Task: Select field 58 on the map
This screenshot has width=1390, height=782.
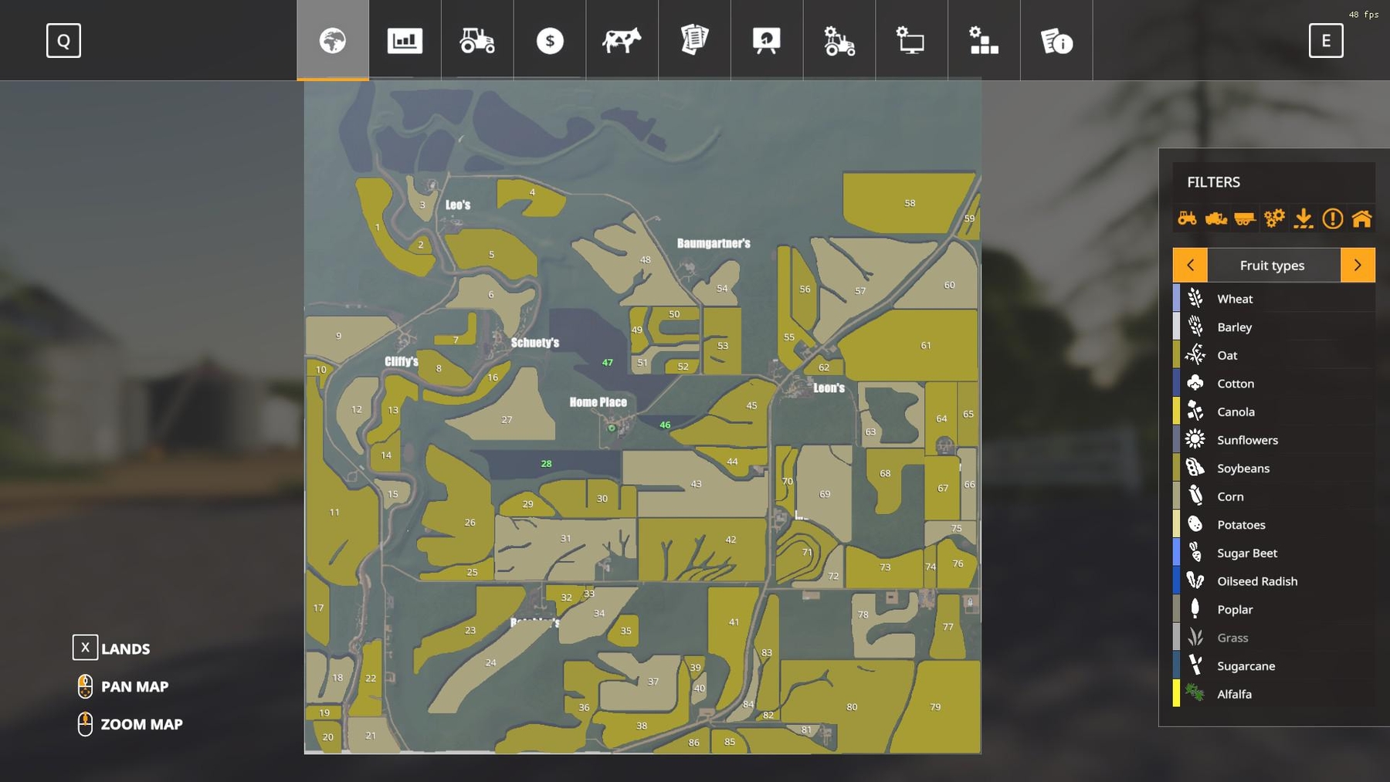Action: click(x=910, y=203)
